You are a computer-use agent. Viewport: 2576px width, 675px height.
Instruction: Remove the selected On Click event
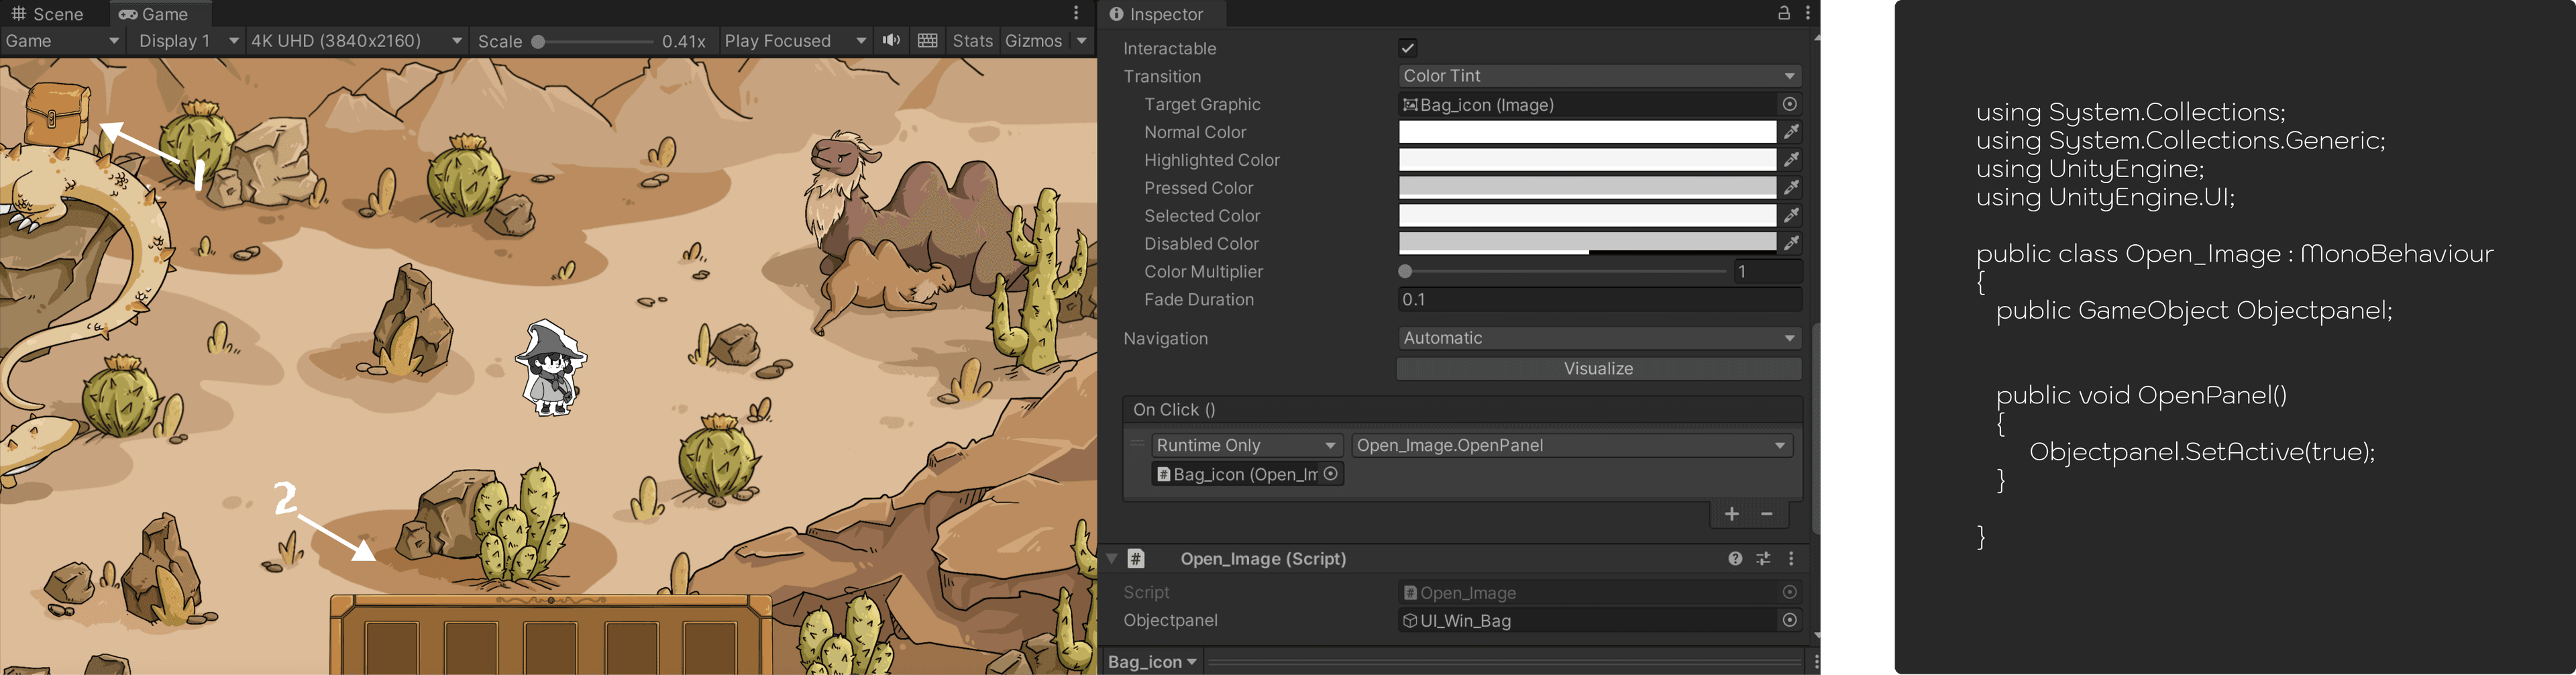pos(1767,514)
